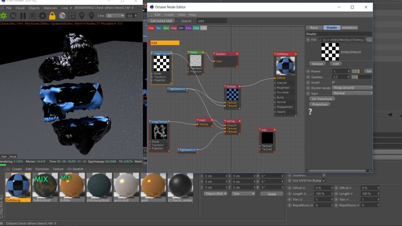Enable the Invert checkbox
Viewport: 402px width, 226px height.
334,83
